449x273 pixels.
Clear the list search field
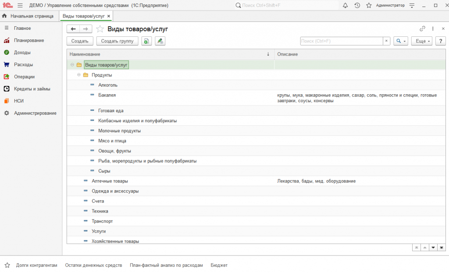pyautogui.click(x=386, y=41)
